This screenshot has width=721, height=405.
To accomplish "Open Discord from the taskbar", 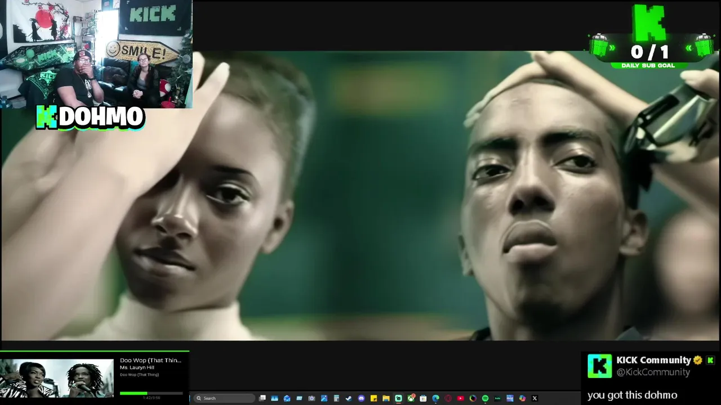I will pos(361,398).
